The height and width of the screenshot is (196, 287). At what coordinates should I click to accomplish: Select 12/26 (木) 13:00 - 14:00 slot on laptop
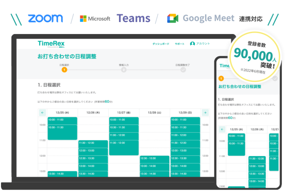click(93, 167)
